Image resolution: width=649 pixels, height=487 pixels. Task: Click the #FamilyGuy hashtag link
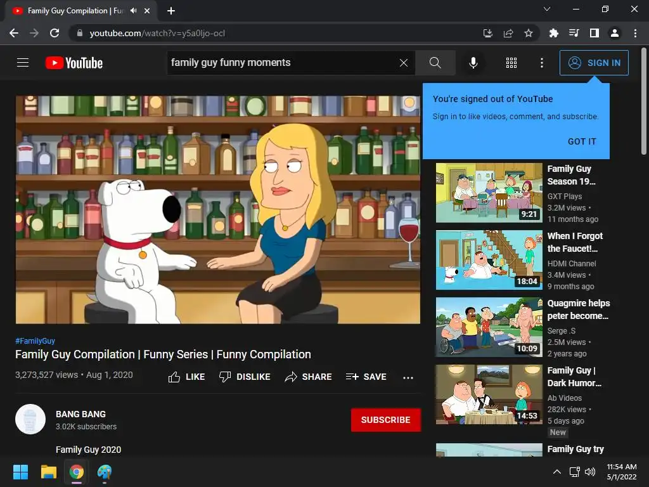(x=35, y=341)
